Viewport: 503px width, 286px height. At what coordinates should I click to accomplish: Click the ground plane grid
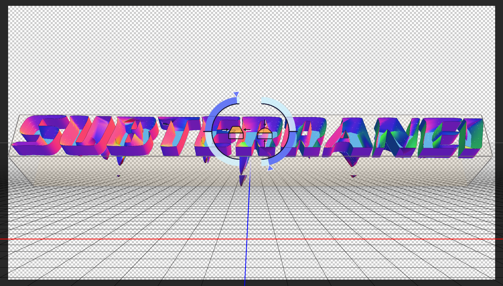pos(355,216)
